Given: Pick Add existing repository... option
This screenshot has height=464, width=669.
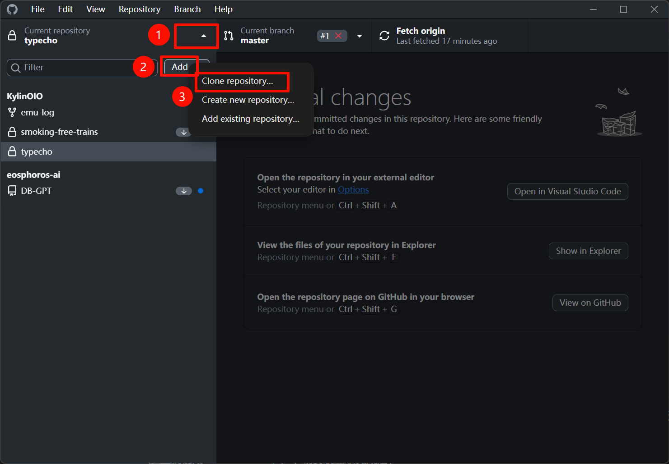Looking at the screenshot, I should point(250,119).
